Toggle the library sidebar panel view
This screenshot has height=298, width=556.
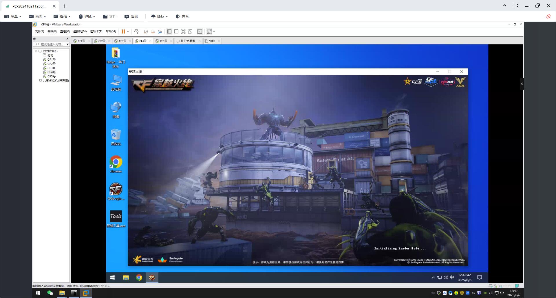tap(169, 31)
